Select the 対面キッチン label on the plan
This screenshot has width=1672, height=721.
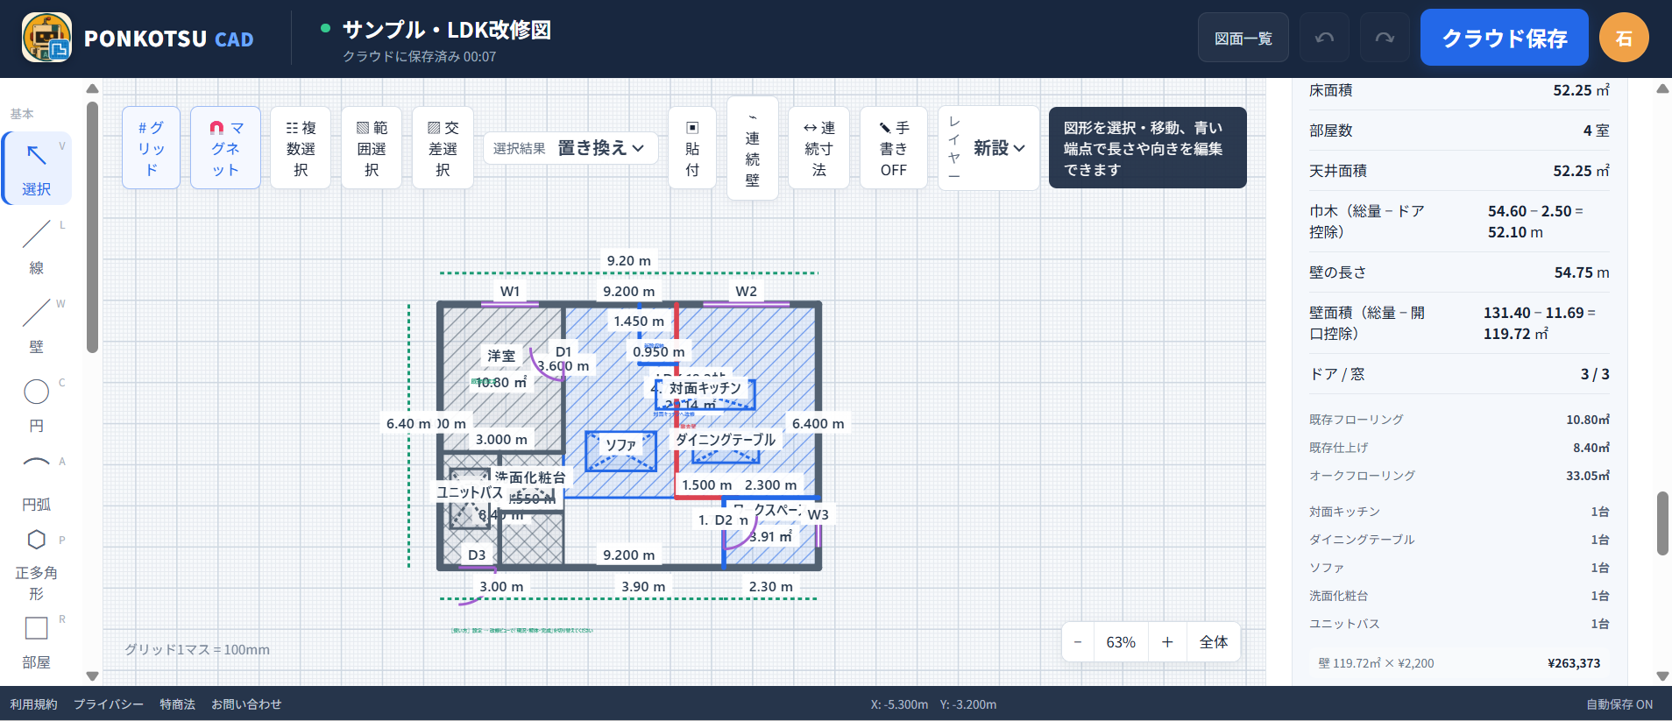pos(705,387)
